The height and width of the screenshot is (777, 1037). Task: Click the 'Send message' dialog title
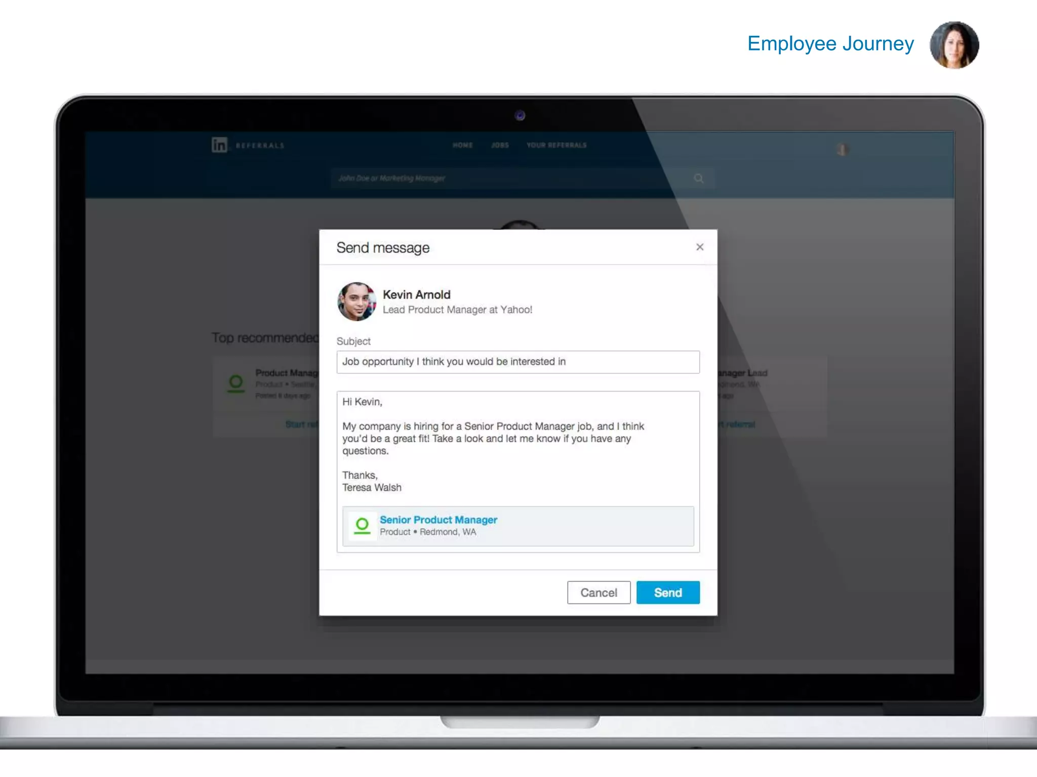click(383, 248)
